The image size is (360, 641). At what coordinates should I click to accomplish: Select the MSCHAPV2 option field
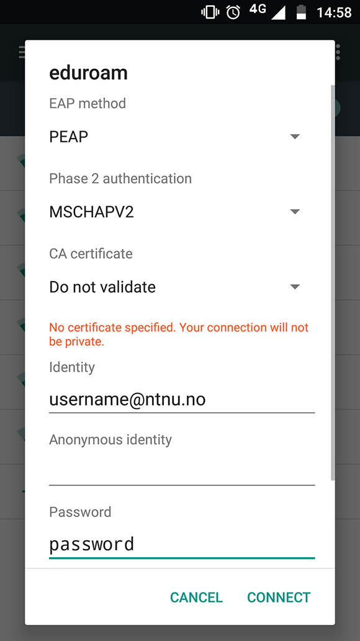pos(182,212)
